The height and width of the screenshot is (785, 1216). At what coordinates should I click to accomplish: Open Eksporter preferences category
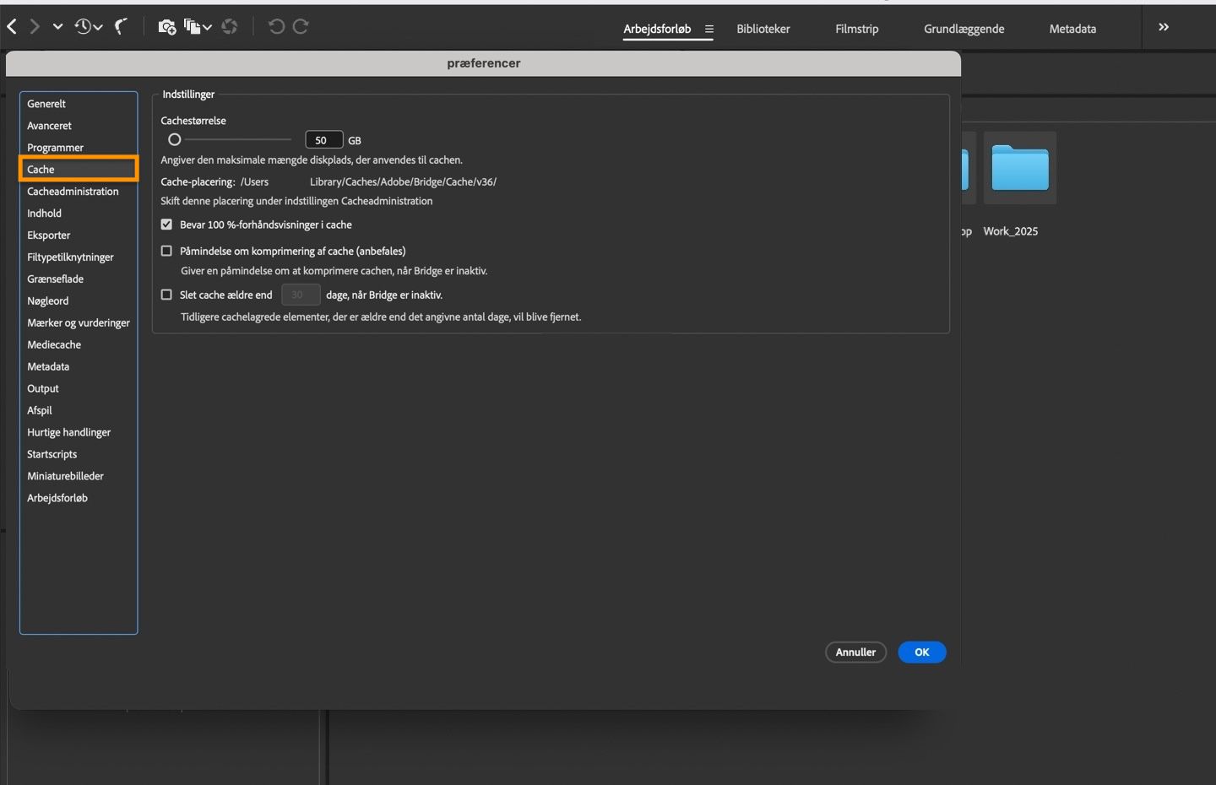click(x=79, y=235)
